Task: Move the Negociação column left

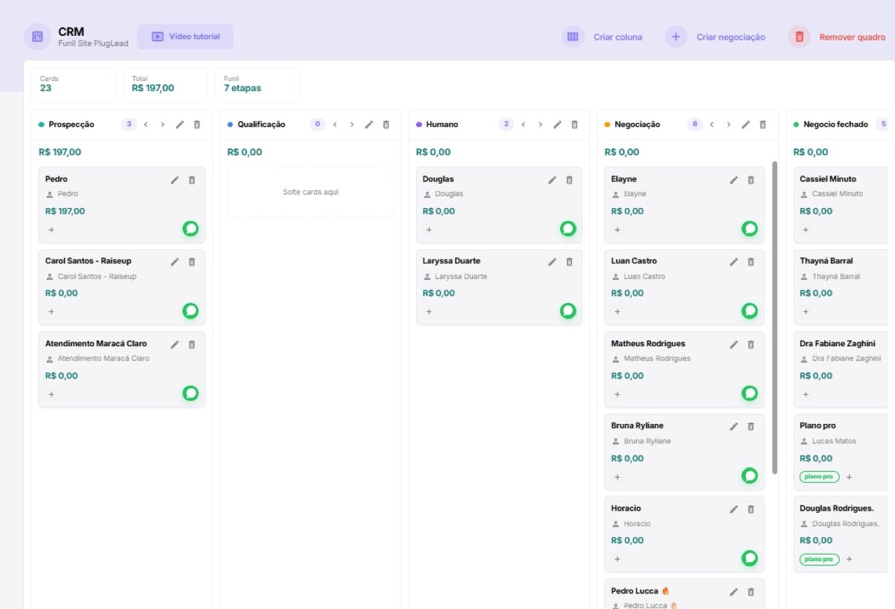Action: tap(712, 125)
